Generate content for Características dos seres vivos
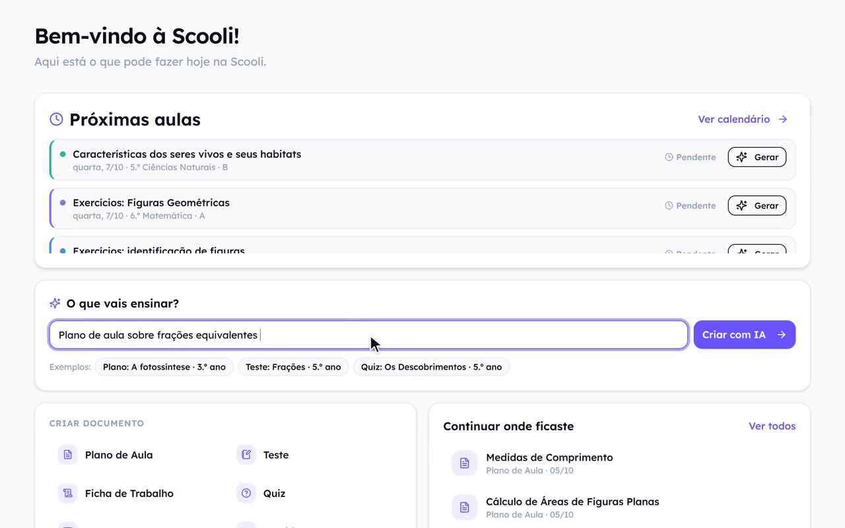The width and height of the screenshot is (845, 528). click(x=757, y=157)
